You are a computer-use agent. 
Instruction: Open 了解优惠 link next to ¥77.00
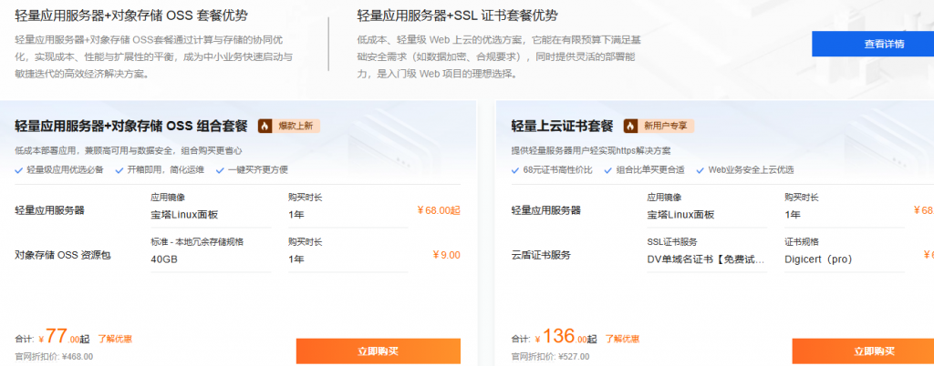115,340
